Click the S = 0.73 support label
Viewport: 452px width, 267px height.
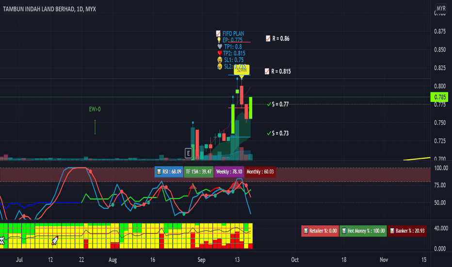280,133
